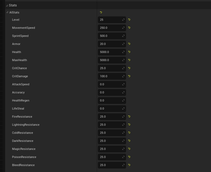This screenshot has height=172, width=211.
Task: Select the MovementSpeed property label
Action: click(24, 28)
